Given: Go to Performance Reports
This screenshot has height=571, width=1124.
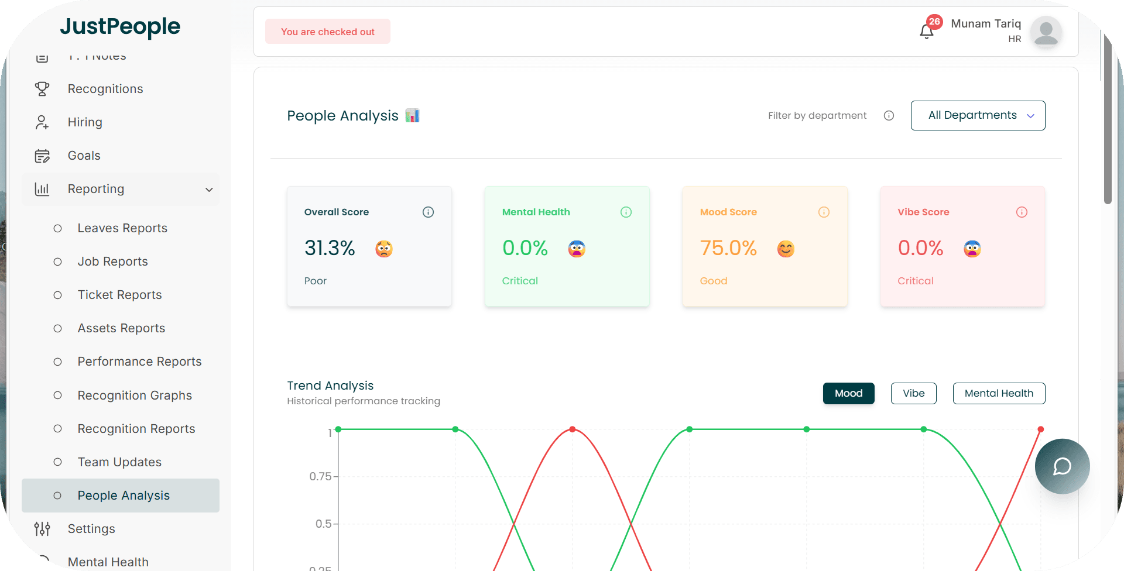Looking at the screenshot, I should (139, 362).
